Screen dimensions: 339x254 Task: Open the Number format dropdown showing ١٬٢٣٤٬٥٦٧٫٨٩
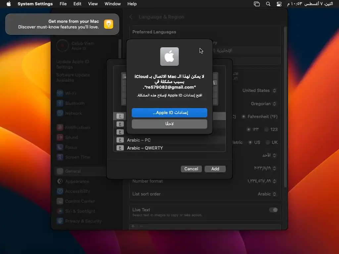(262, 181)
